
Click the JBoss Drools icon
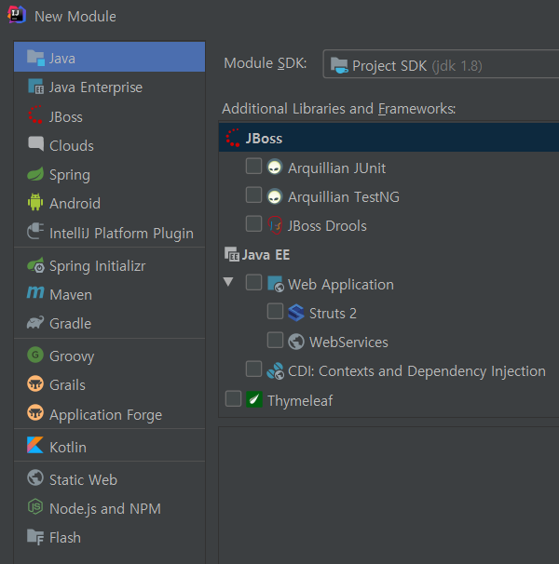pos(275,225)
